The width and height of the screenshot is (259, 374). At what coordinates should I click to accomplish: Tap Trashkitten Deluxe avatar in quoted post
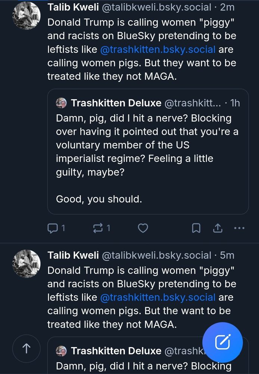point(61,103)
